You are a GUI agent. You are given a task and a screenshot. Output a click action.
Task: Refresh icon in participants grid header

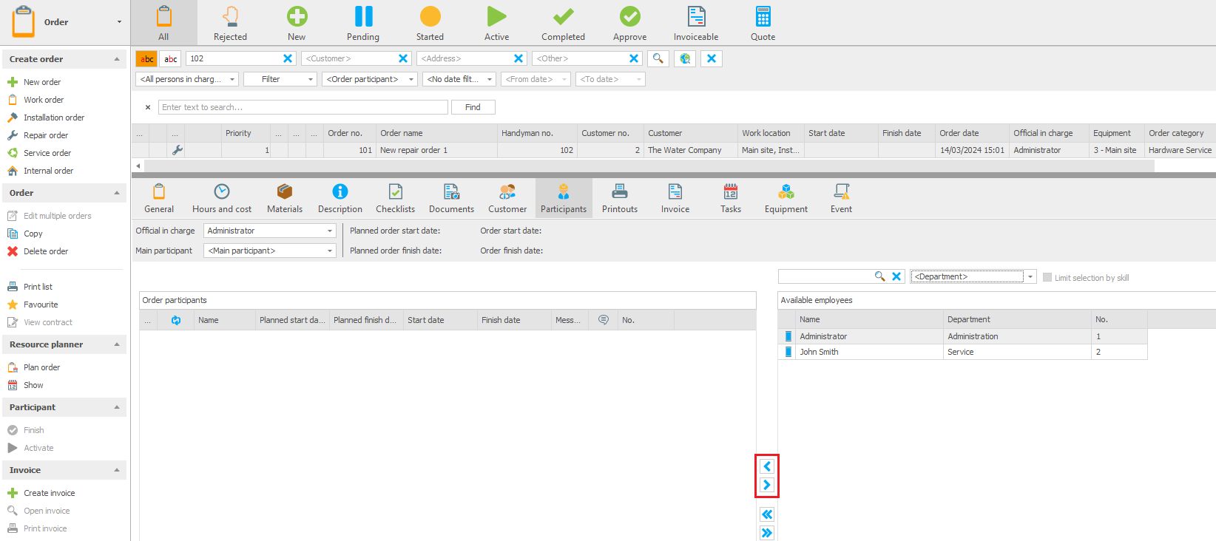click(176, 320)
